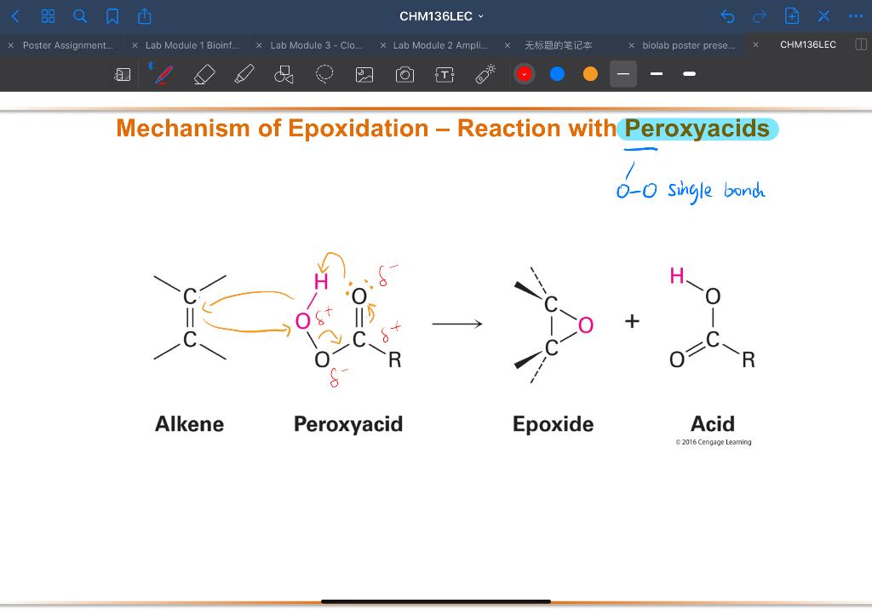This screenshot has width=872, height=609.
Task: Open the Share and export menu
Action: tap(145, 15)
